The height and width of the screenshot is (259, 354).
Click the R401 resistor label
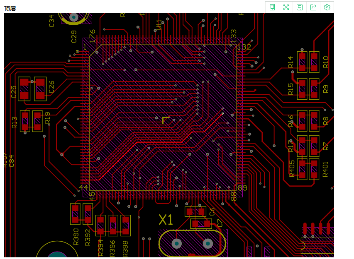coord(325,169)
